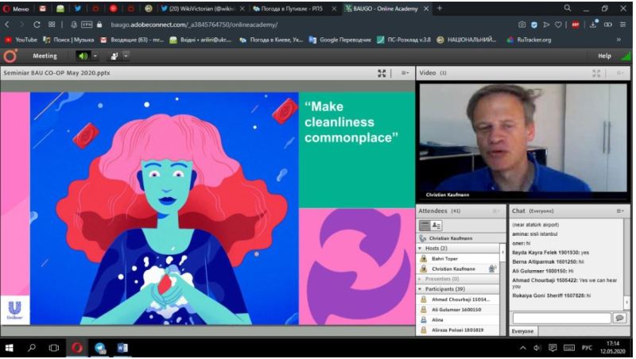
Task: Select the attendee list view icon
Action: pos(425,226)
